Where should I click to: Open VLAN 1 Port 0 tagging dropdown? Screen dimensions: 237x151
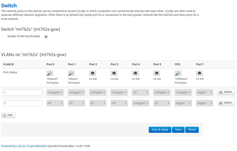click(55, 92)
